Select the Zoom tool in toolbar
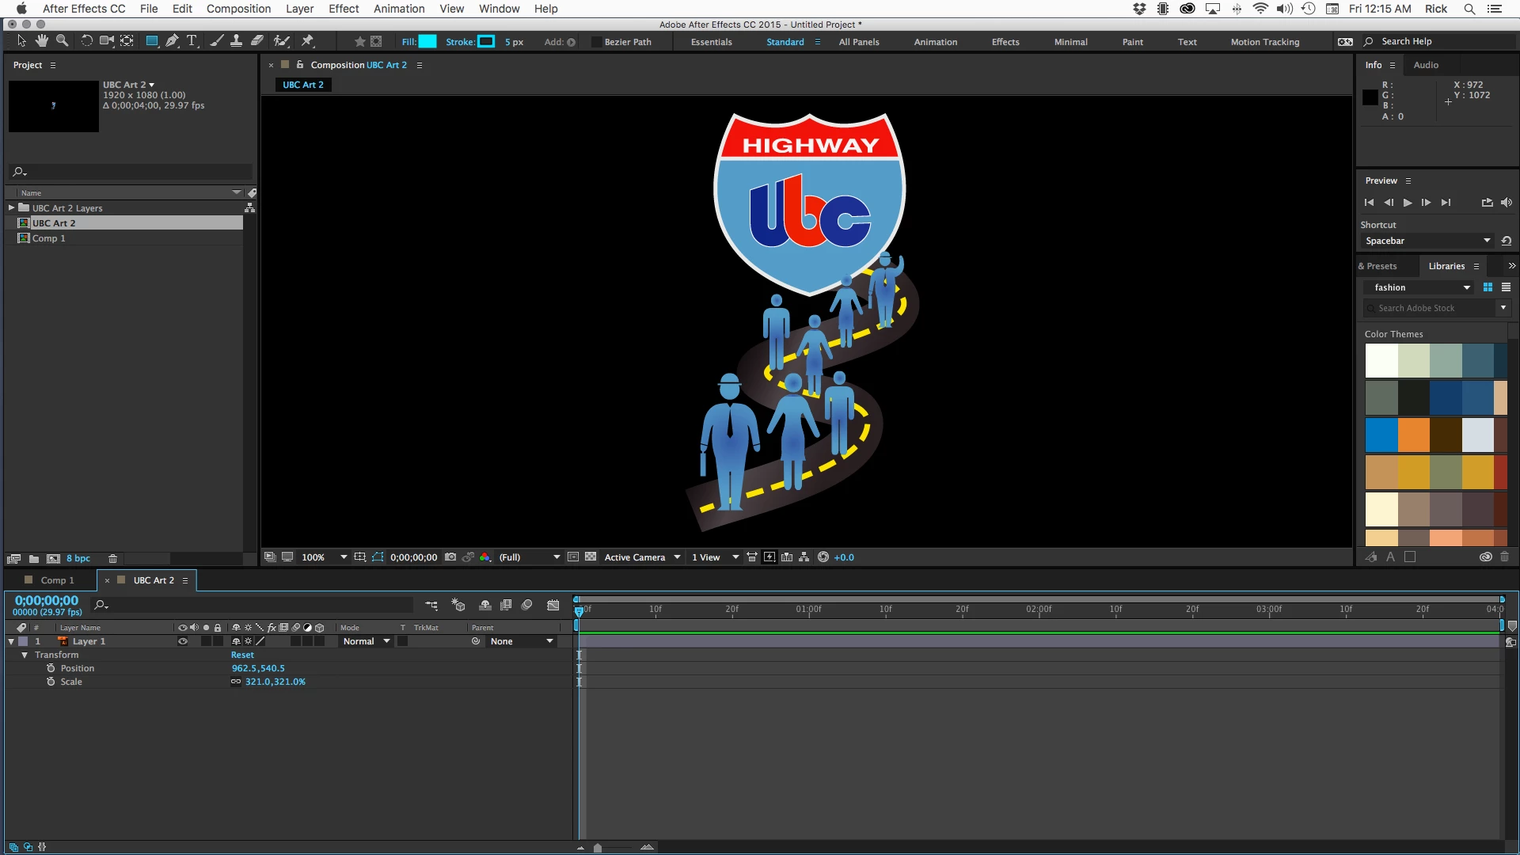The height and width of the screenshot is (855, 1520). 62,41
